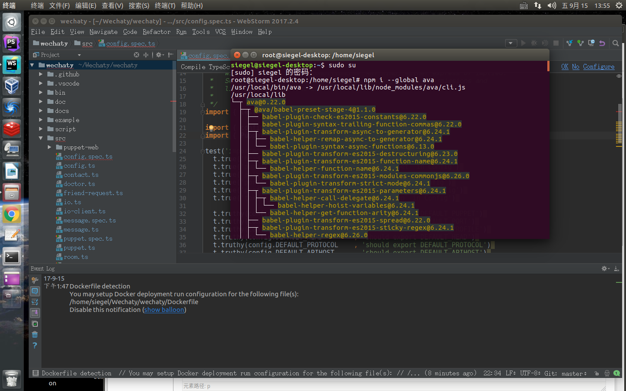
Task: Open the VCS menu
Action: 220,32
